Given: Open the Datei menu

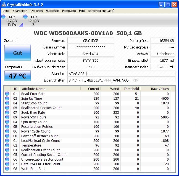Looking at the screenshot, I should tap(6, 11).
